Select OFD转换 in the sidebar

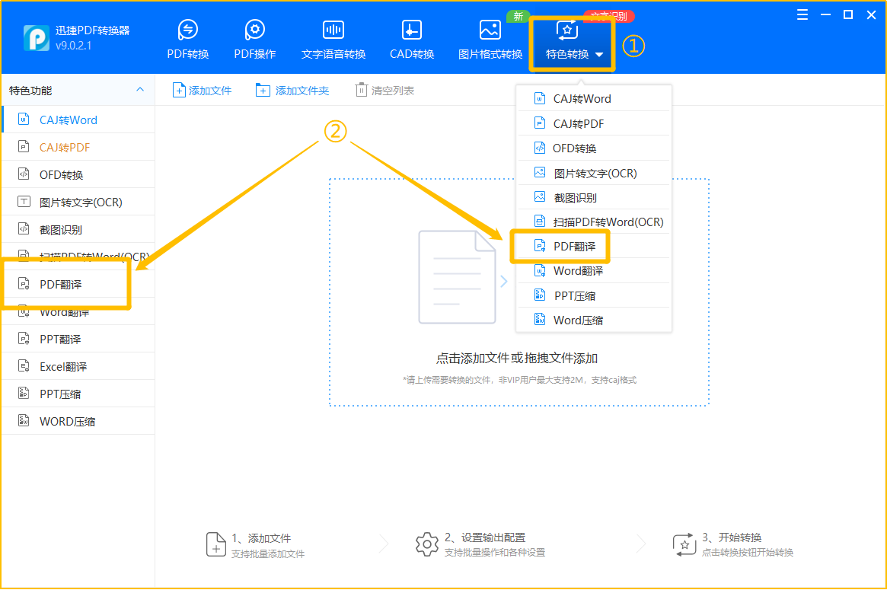tap(78, 175)
